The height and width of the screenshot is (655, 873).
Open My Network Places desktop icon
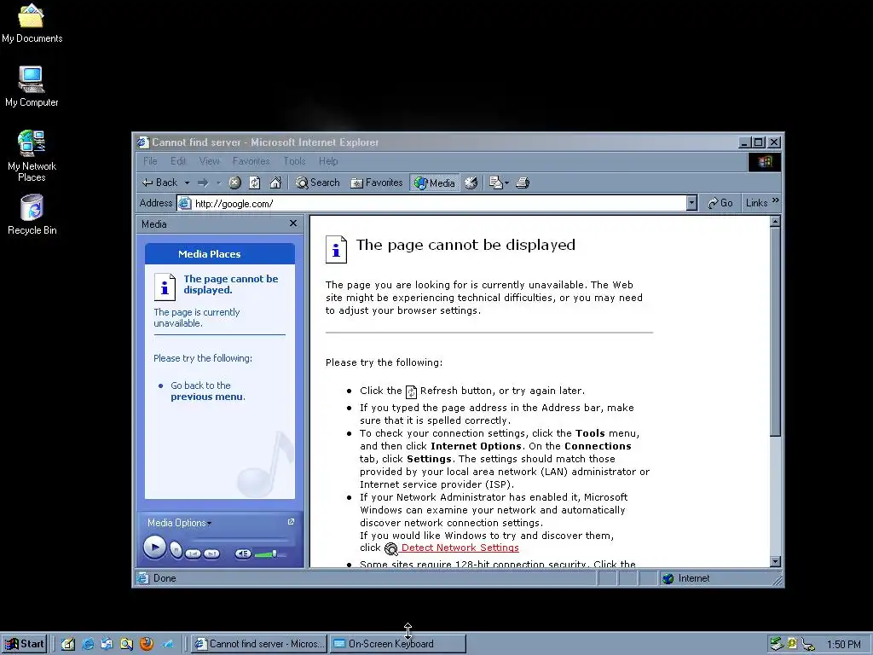tap(32, 156)
